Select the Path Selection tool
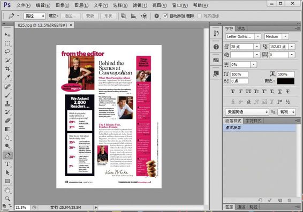303x212 pixels. (x=7, y=172)
